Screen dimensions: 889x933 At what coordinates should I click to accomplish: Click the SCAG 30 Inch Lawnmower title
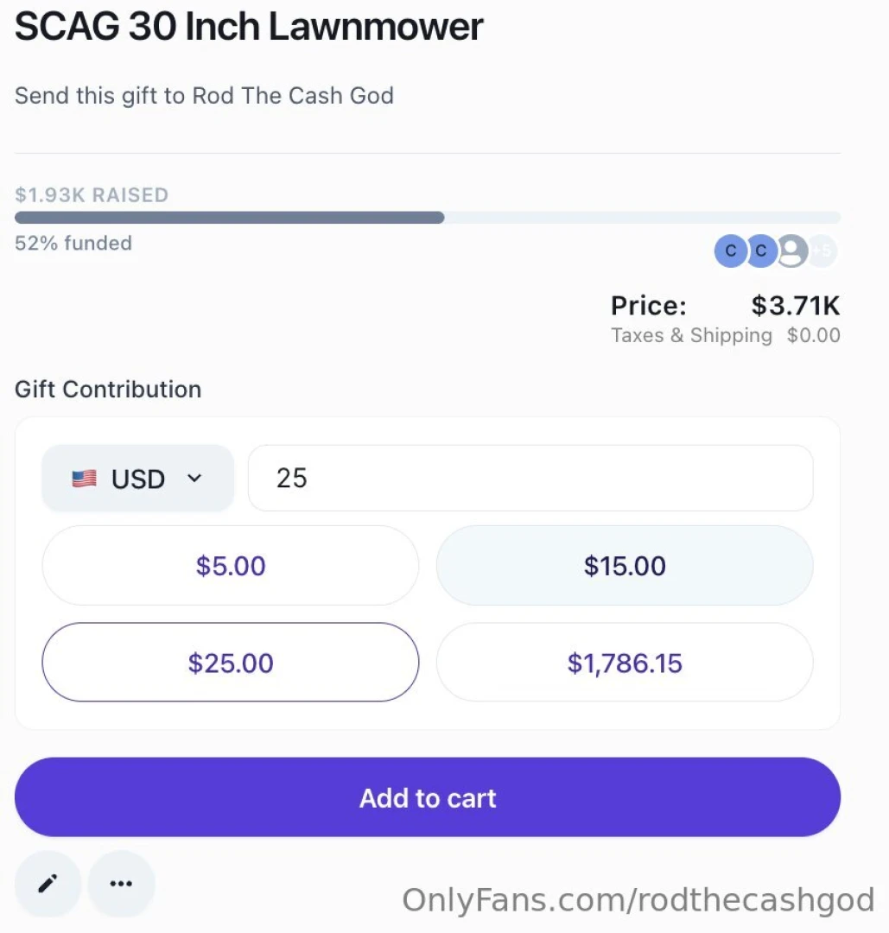[x=248, y=27]
